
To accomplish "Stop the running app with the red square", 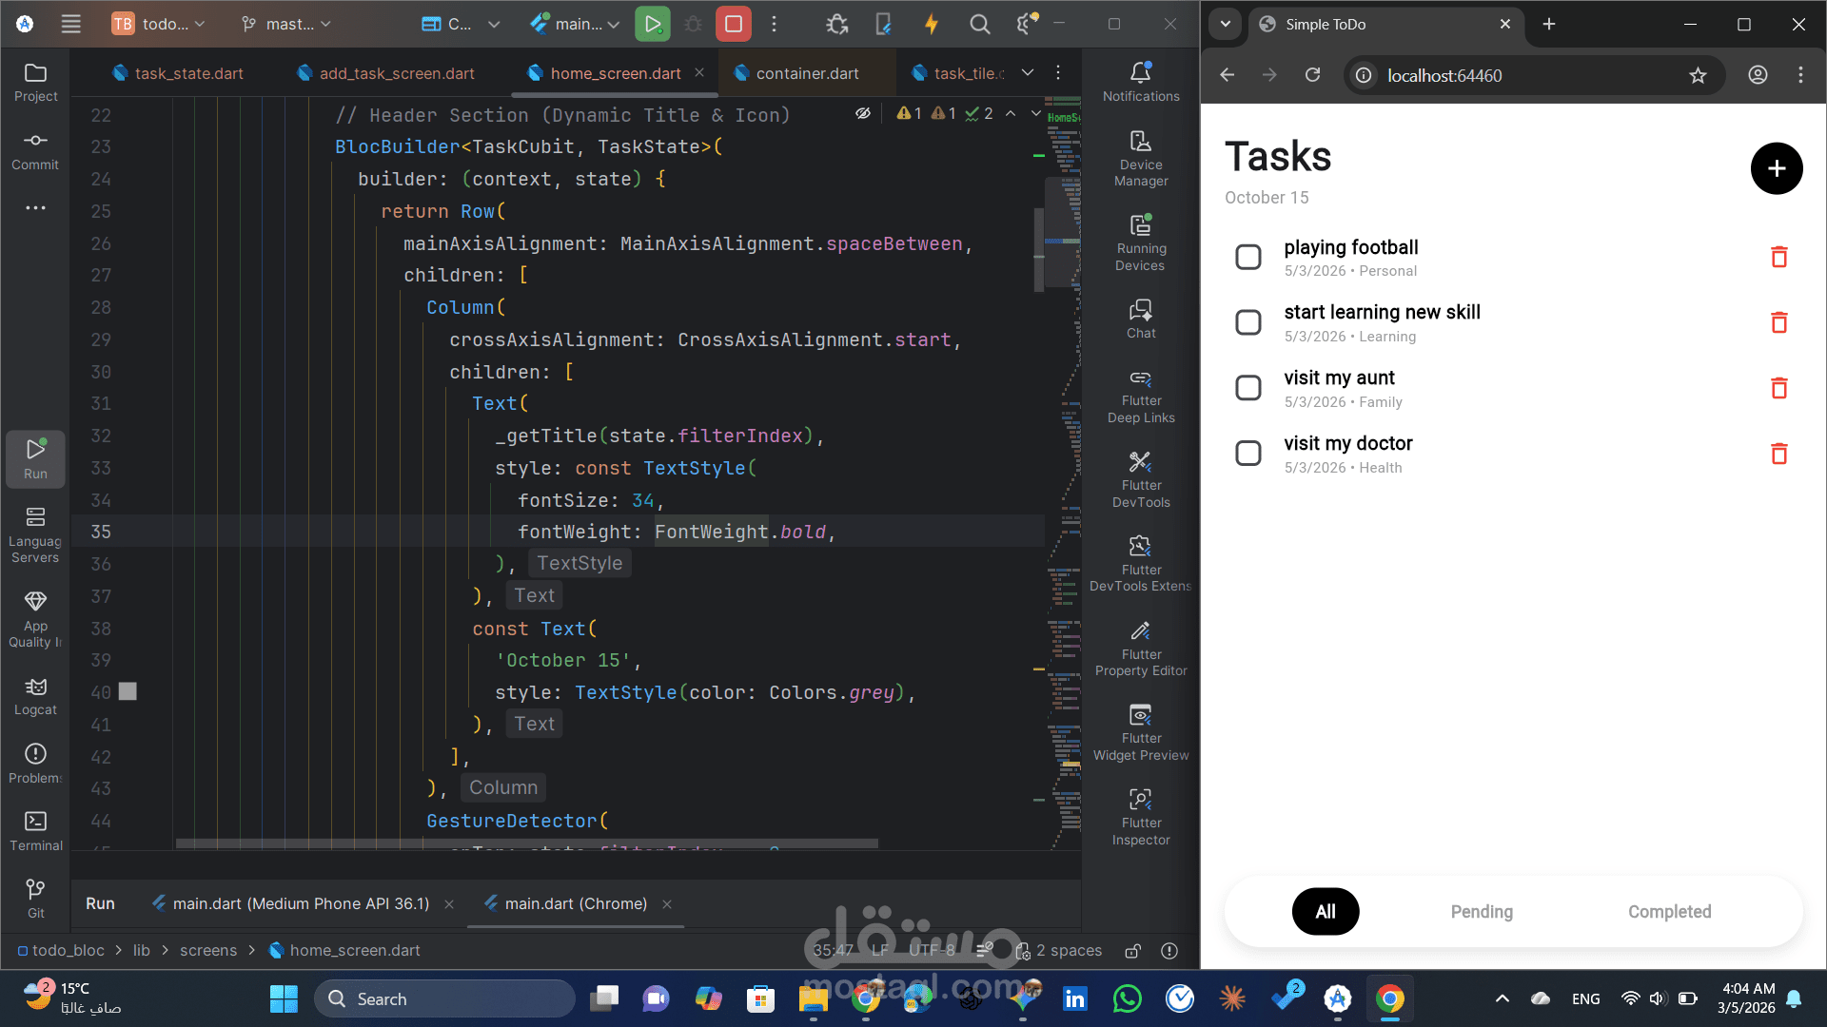I will 733,24.
